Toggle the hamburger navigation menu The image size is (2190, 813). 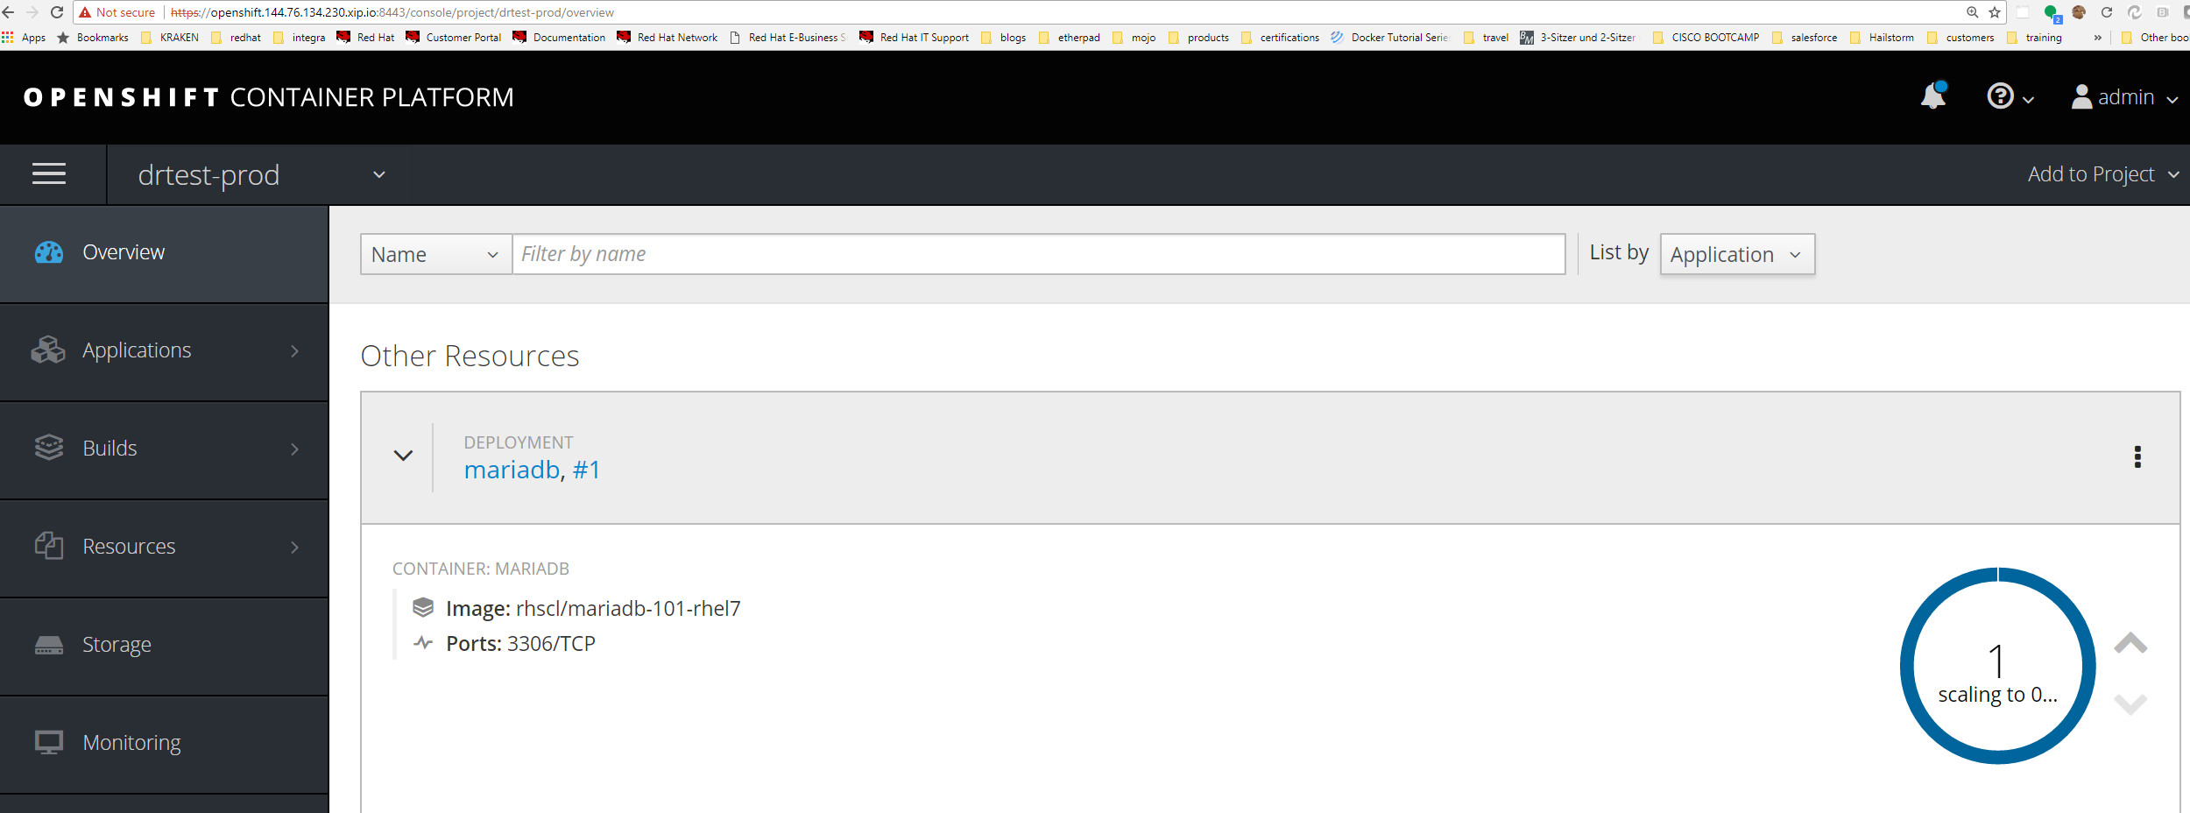[49, 174]
